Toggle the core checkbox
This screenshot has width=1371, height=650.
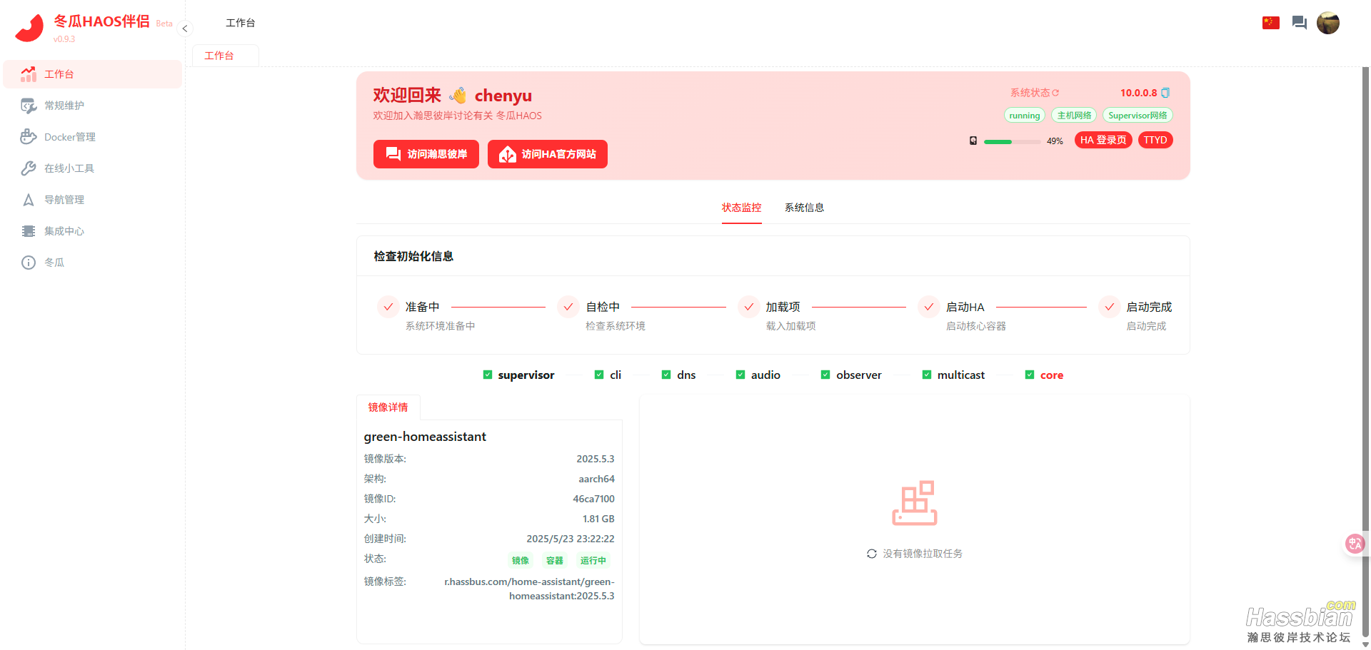click(x=1030, y=375)
